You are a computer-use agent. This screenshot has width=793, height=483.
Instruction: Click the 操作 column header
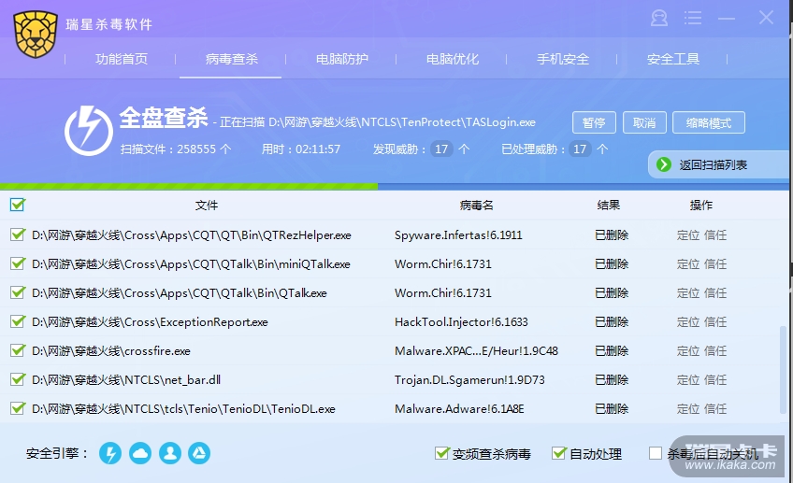click(x=701, y=206)
